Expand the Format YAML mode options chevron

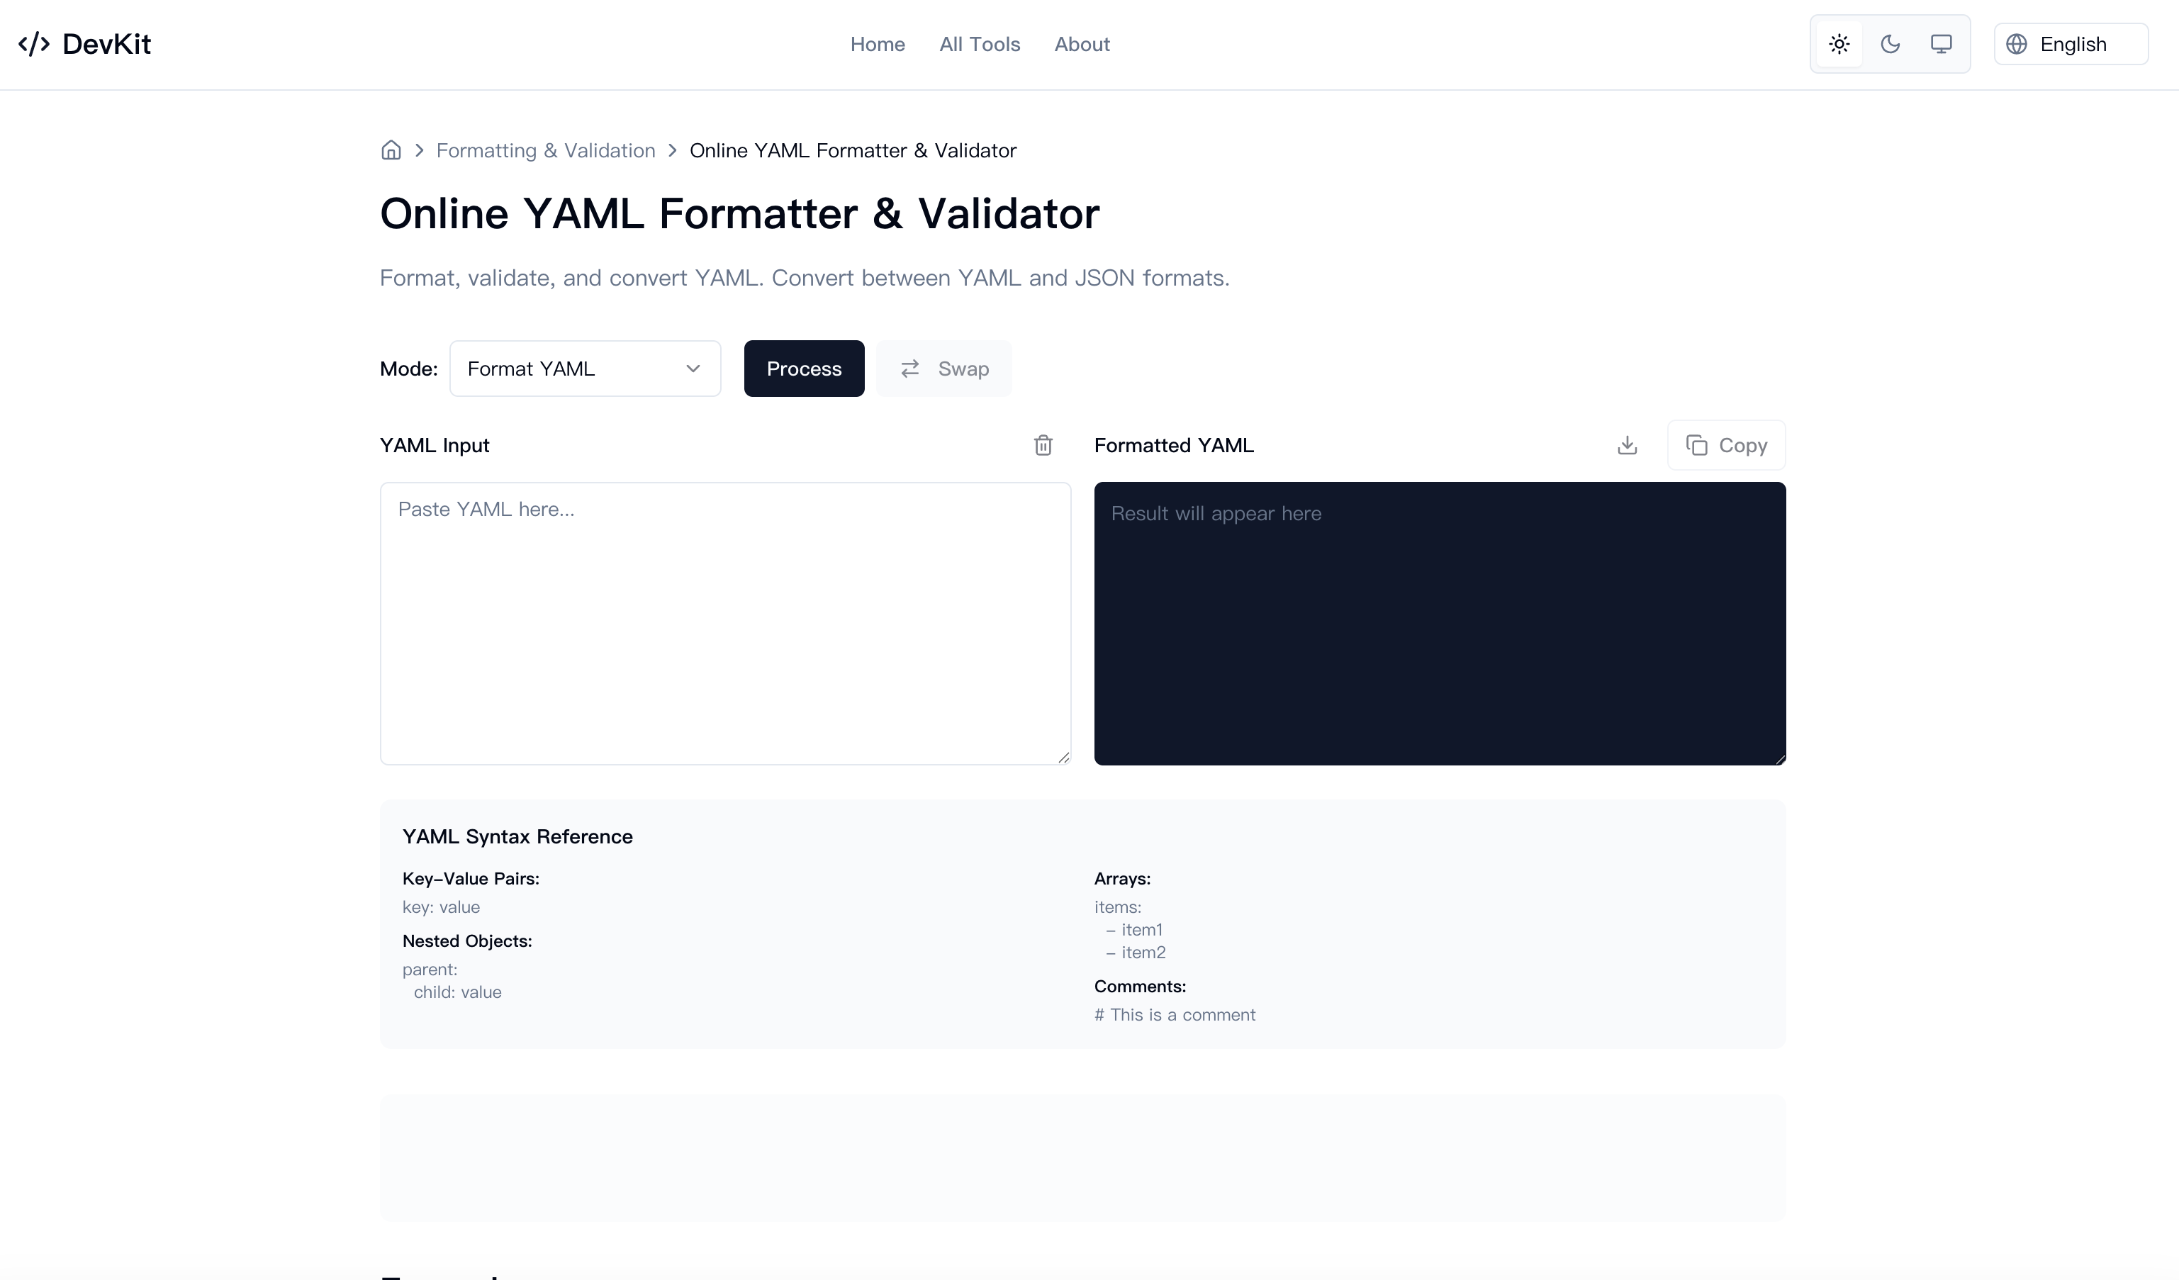point(692,368)
